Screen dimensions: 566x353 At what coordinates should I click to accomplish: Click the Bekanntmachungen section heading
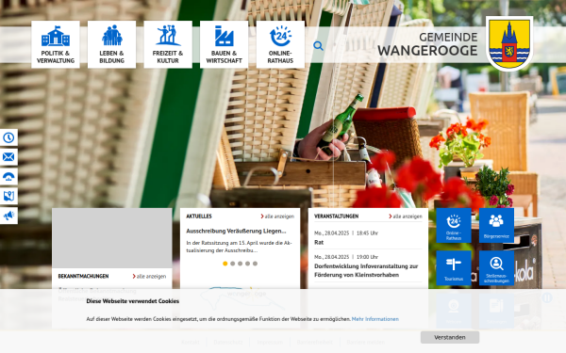(x=83, y=276)
